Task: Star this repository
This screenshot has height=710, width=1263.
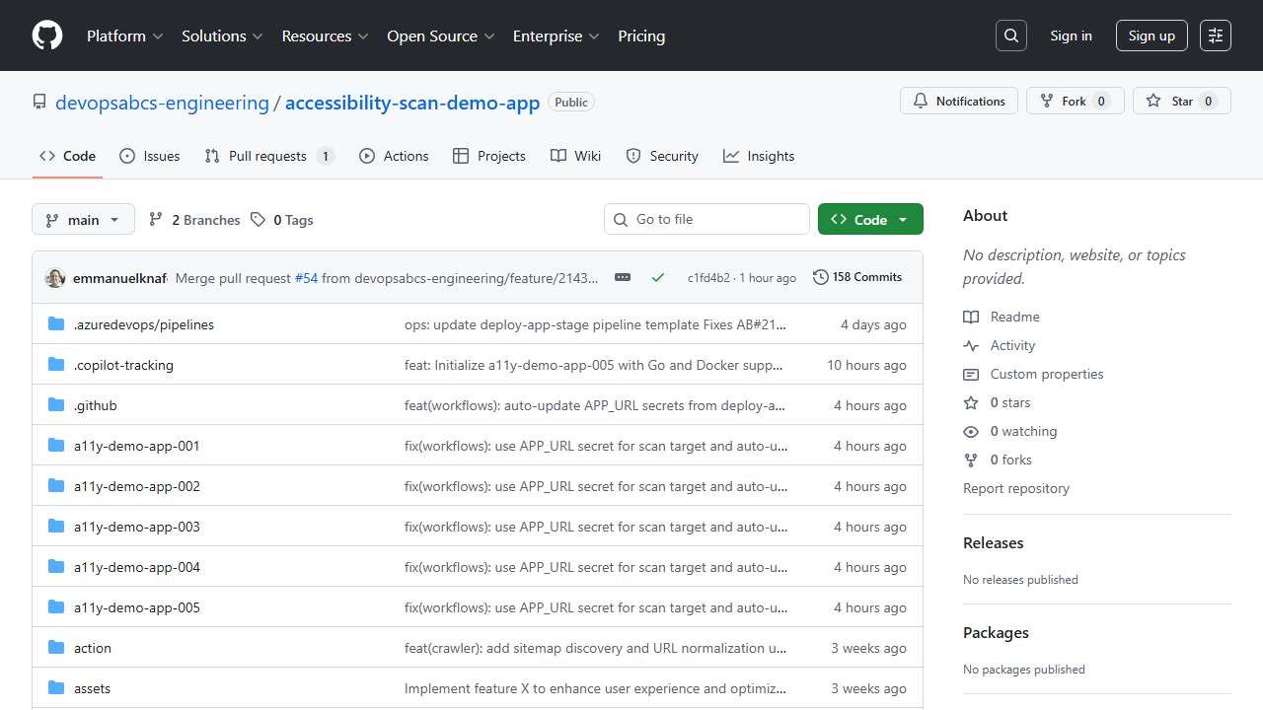Action: [1181, 101]
